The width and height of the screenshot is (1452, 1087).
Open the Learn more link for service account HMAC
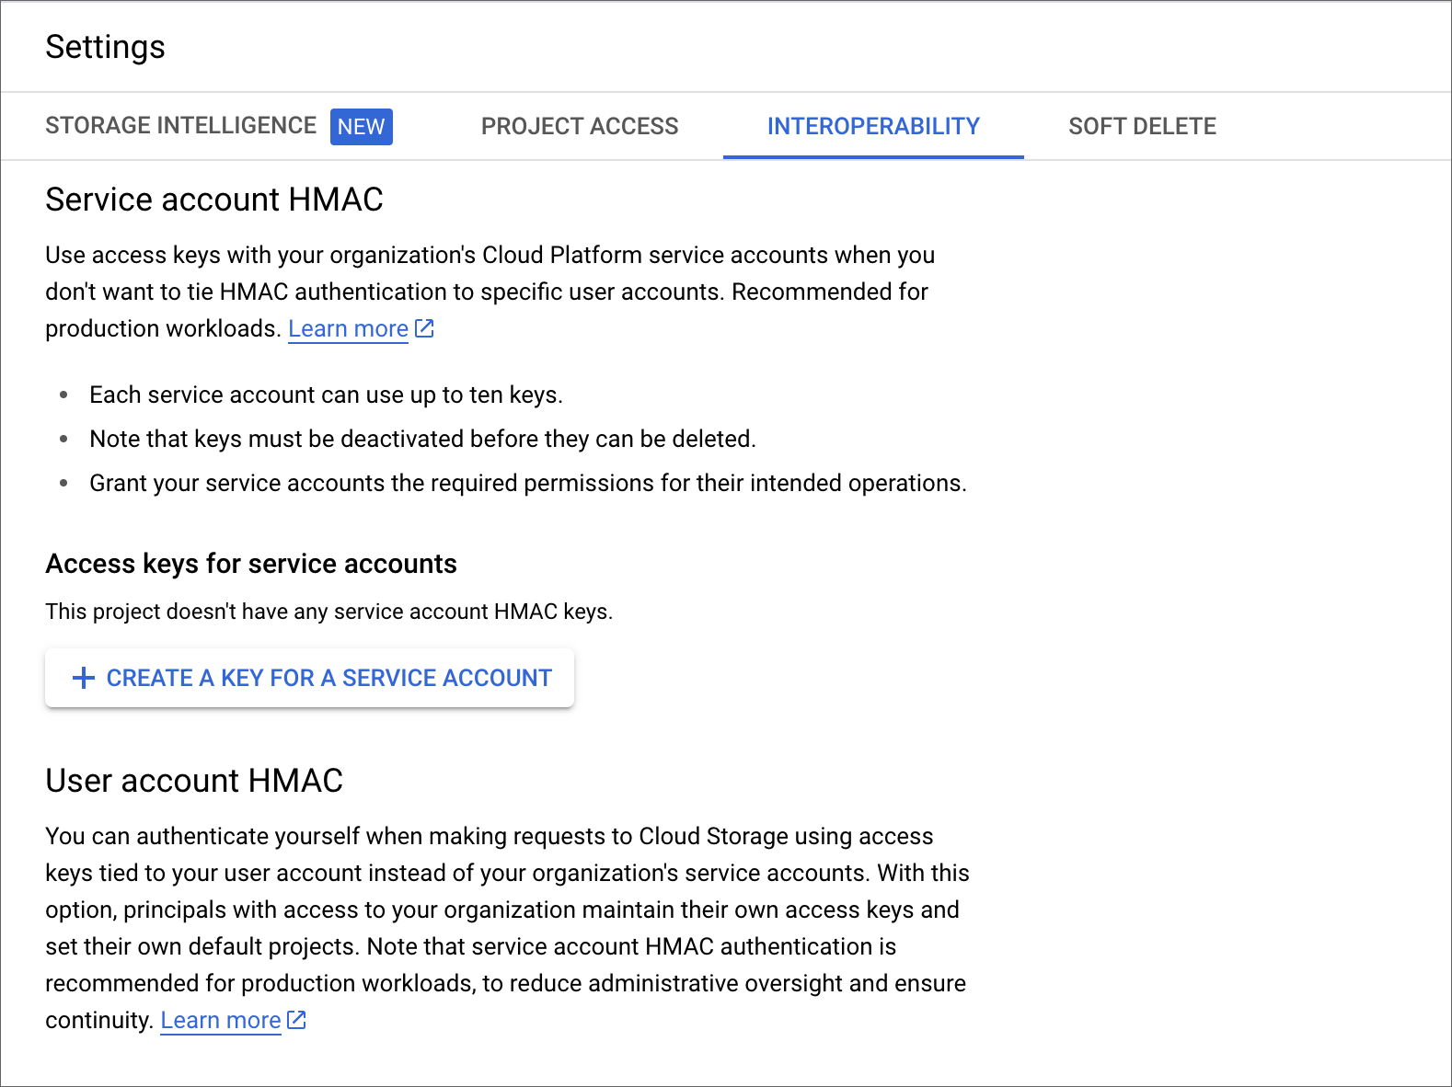348,328
